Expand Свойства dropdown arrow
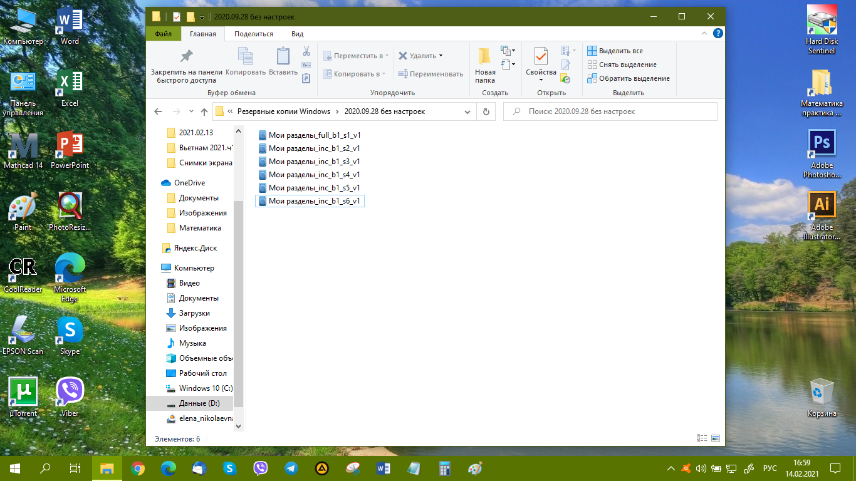856x481 pixels. click(541, 80)
